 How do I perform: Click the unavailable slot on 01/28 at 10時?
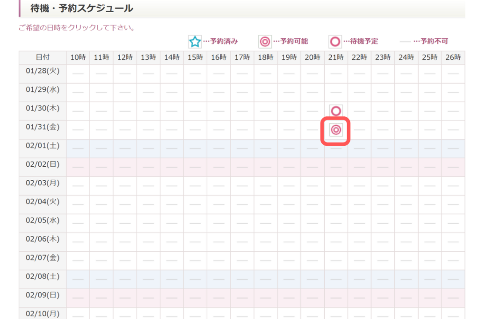(78, 74)
